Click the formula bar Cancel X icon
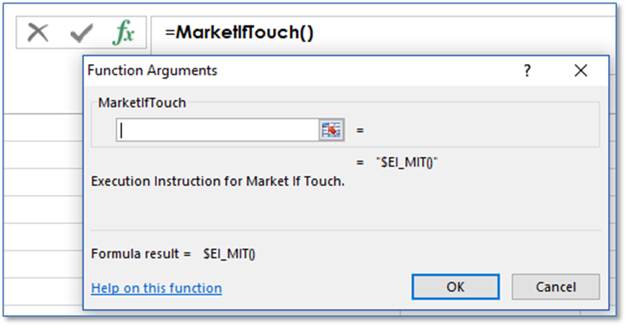Image resolution: width=627 pixels, height=326 pixels. [x=37, y=33]
